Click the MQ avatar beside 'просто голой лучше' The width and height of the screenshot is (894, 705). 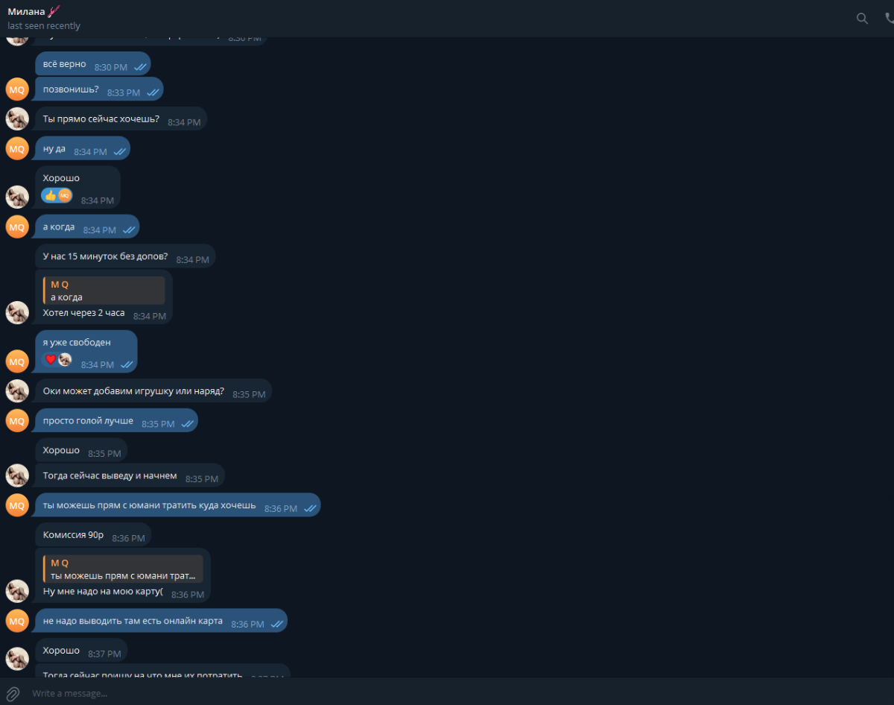(x=17, y=420)
